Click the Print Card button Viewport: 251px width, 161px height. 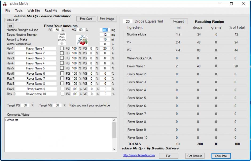(x=86, y=19)
